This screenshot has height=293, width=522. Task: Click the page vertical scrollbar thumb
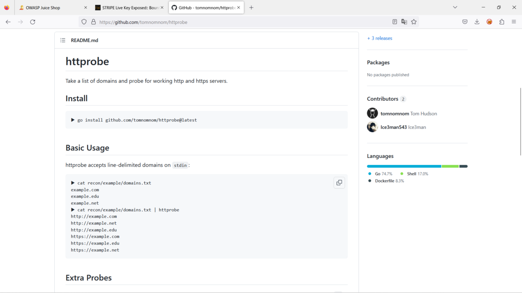[520, 122]
